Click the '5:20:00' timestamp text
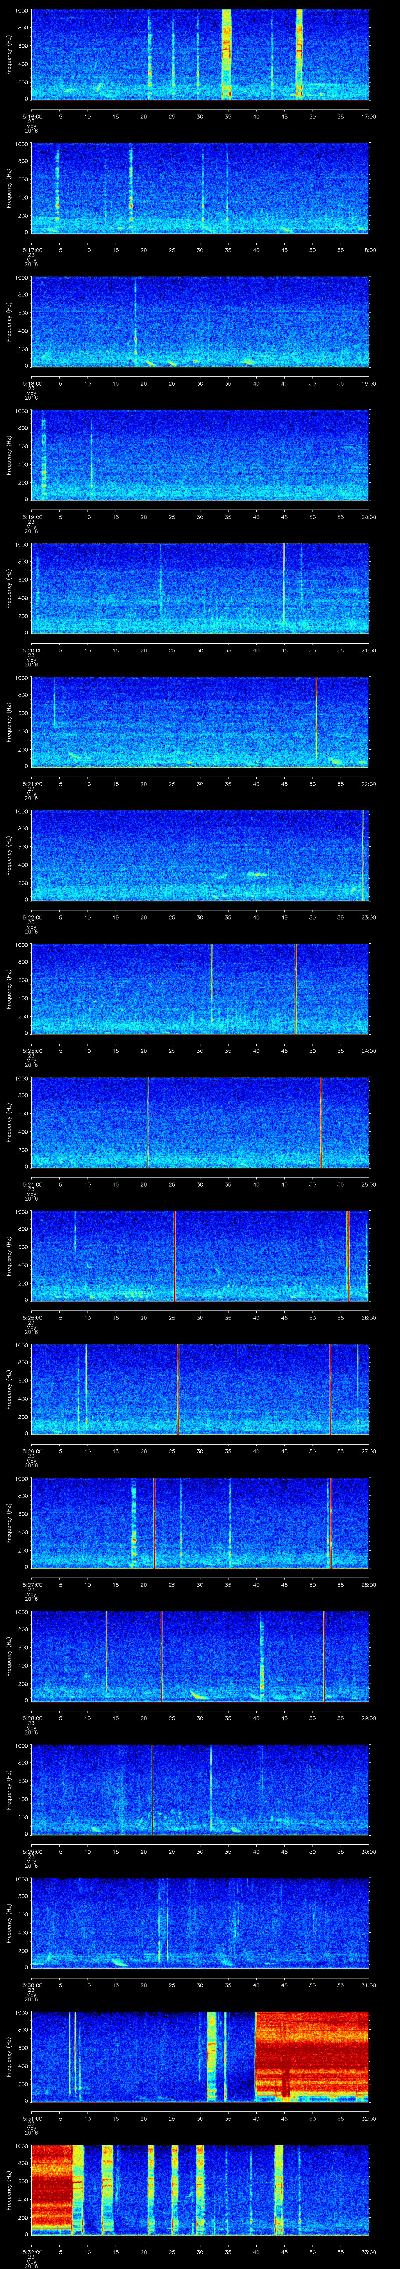400x2269 pixels. tap(32, 650)
